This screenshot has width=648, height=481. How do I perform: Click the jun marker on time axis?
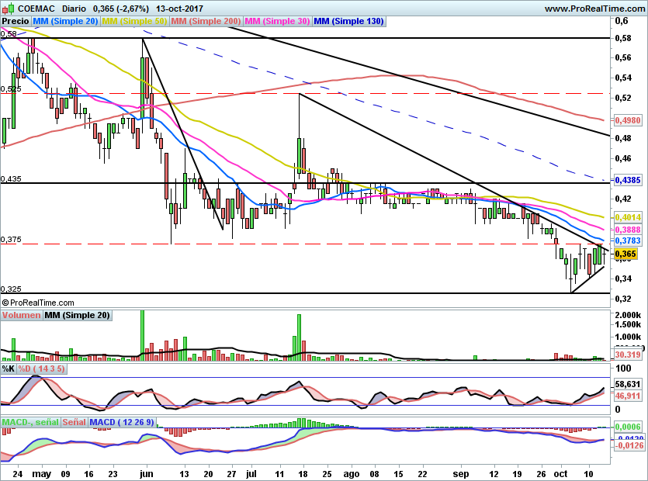click(147, 474)
